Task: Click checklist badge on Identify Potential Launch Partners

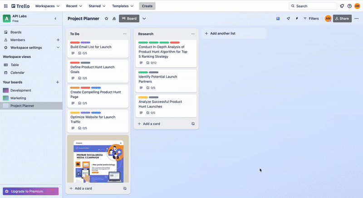Action: 151,88
